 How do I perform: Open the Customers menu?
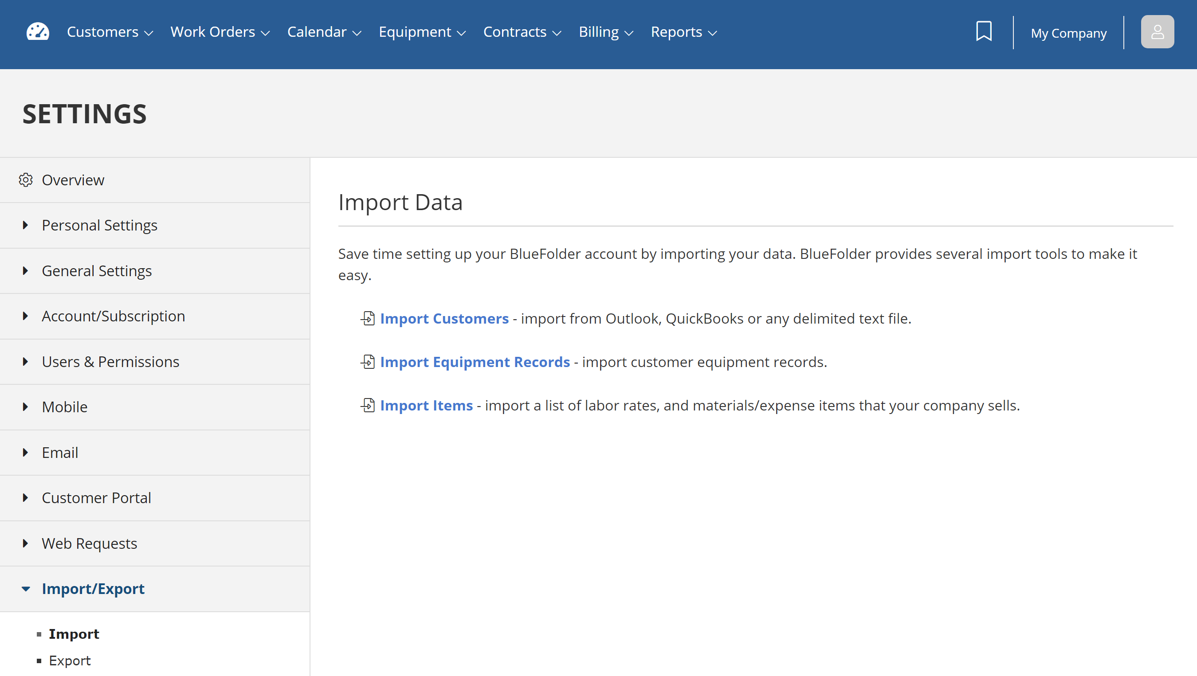tap(110, 32)
